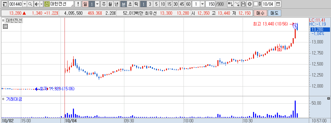
Task: Open chart settings gear icon
Action: pos(250,4)
